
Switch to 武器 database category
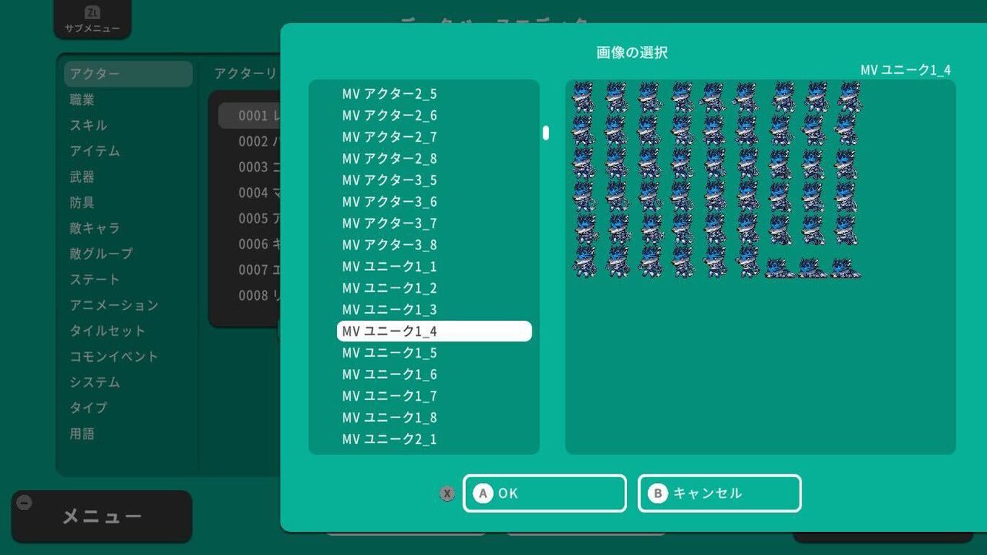point(128,177)
